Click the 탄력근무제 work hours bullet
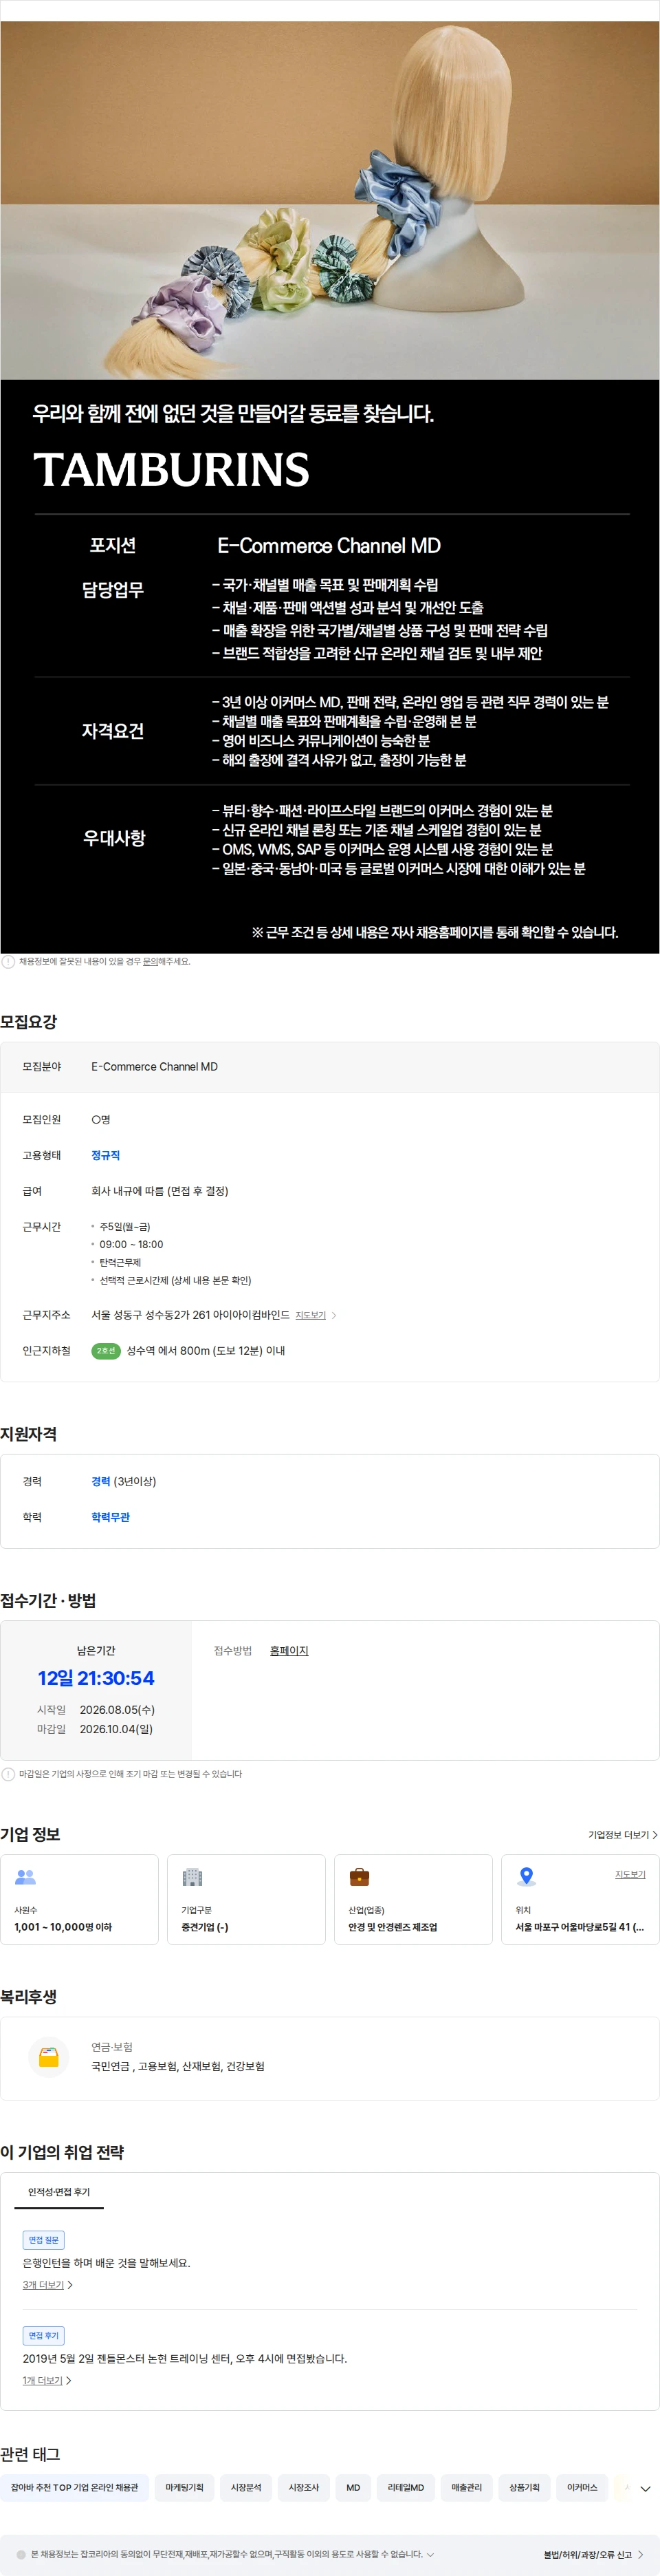This screenshot has width=660, height=2576. [120, 1263]
